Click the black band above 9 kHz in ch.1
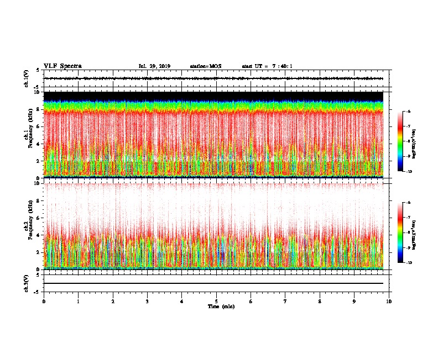 point(213,96)
